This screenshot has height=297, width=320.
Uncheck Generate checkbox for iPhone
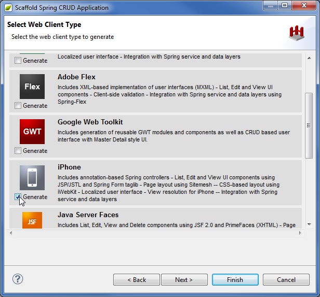pyautogui.click(x=18, y=197)
